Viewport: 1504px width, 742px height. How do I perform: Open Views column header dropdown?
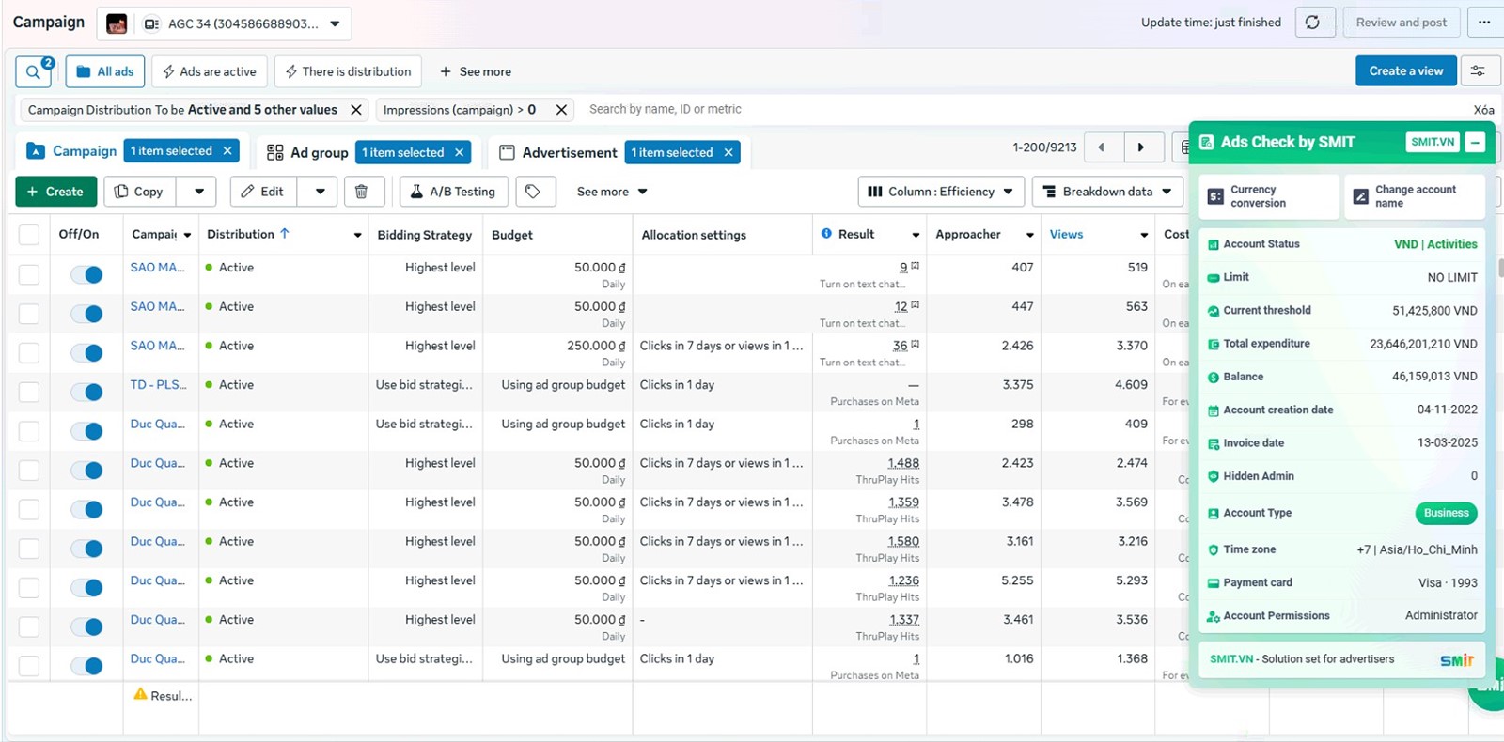click(1144, 235)
